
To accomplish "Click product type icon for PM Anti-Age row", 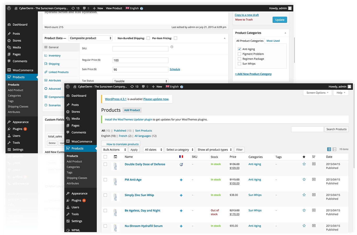I will pyautogui.click(x=314, y=179).
